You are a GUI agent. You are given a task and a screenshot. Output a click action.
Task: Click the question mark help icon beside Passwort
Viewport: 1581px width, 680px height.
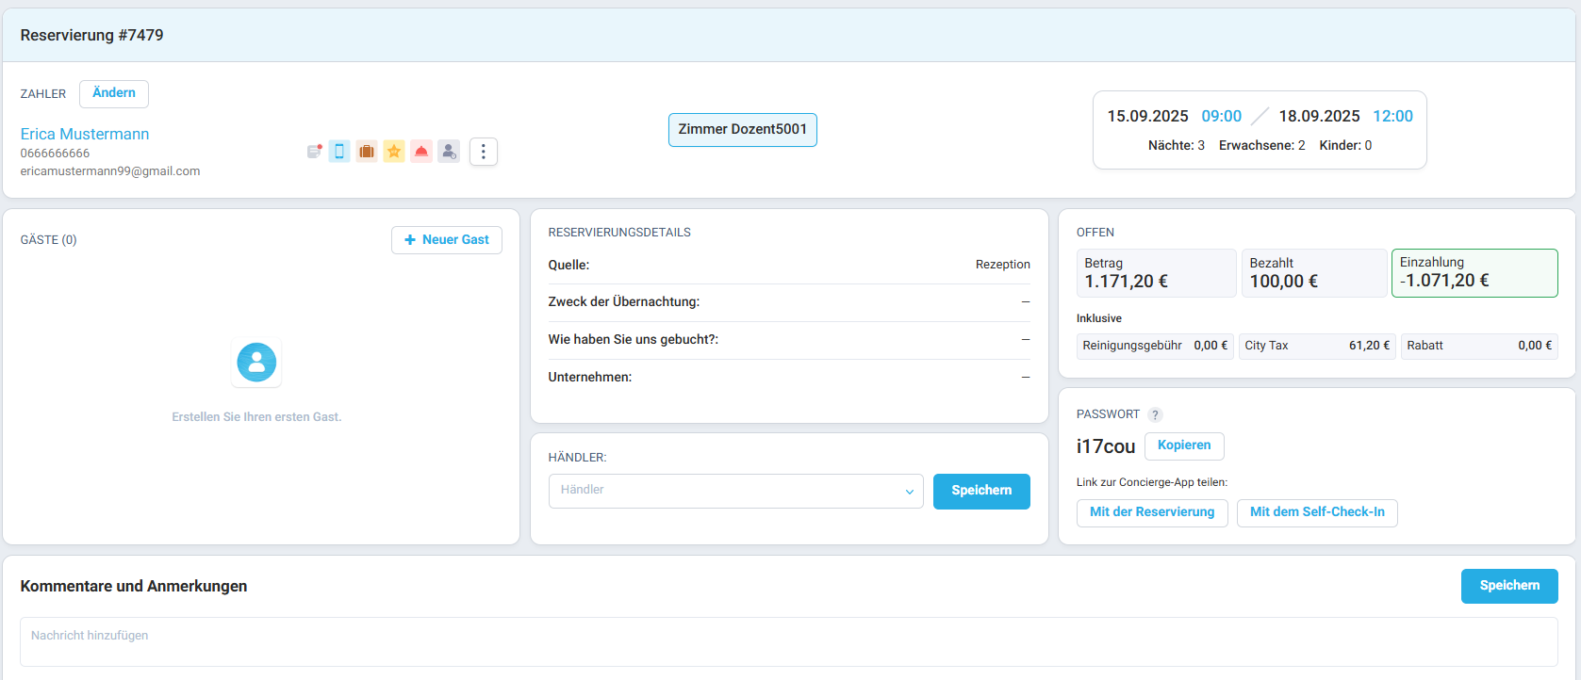1155,415
